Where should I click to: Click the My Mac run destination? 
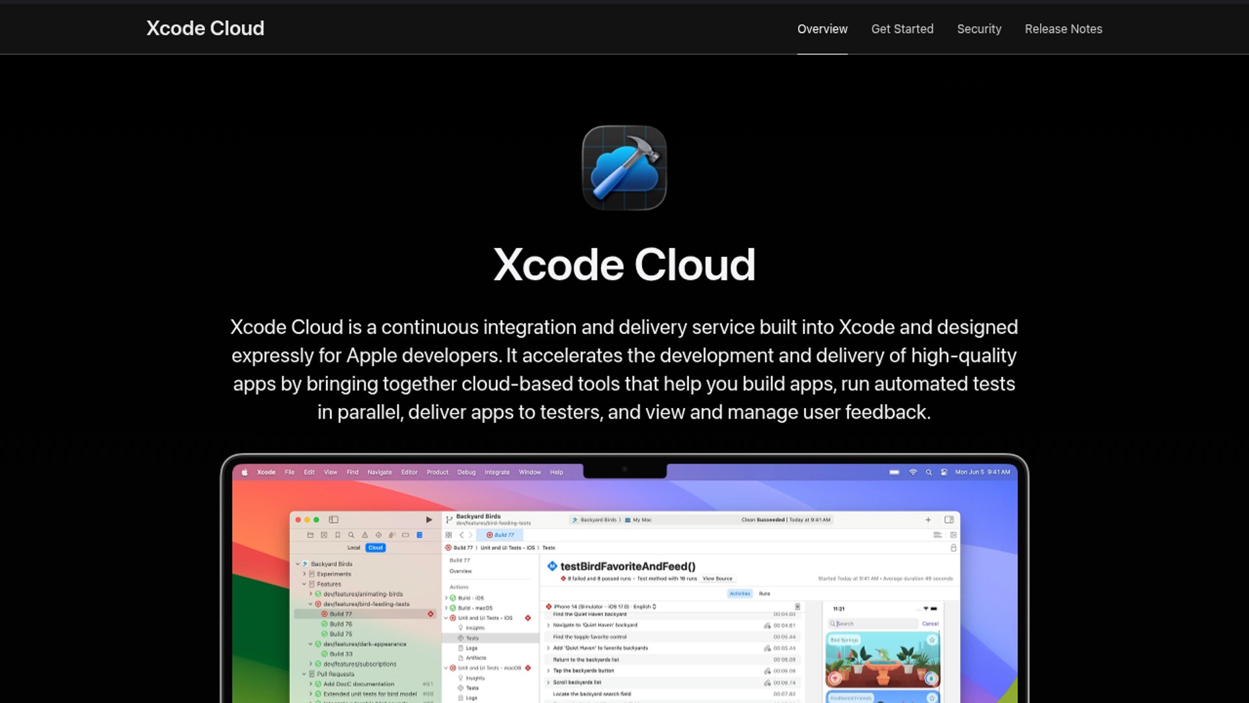(638, 520)
